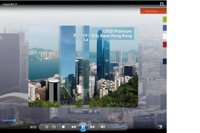200x133 pixels.
Task: Open the Histoire orange tab
Action: (x=153, y=11)
